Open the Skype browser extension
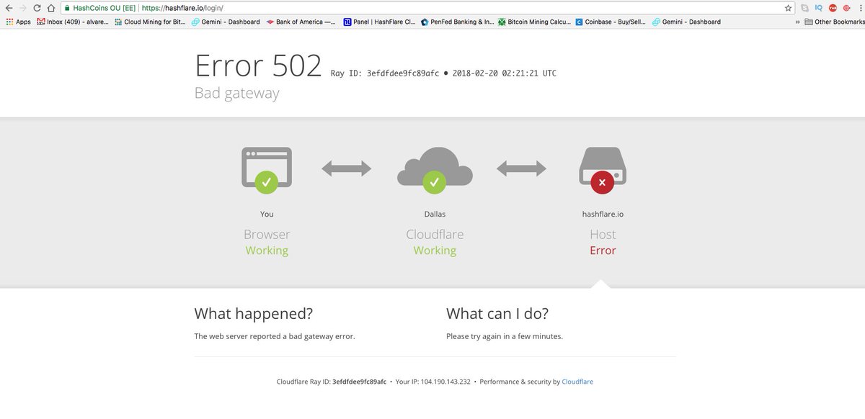 (805, 8)
